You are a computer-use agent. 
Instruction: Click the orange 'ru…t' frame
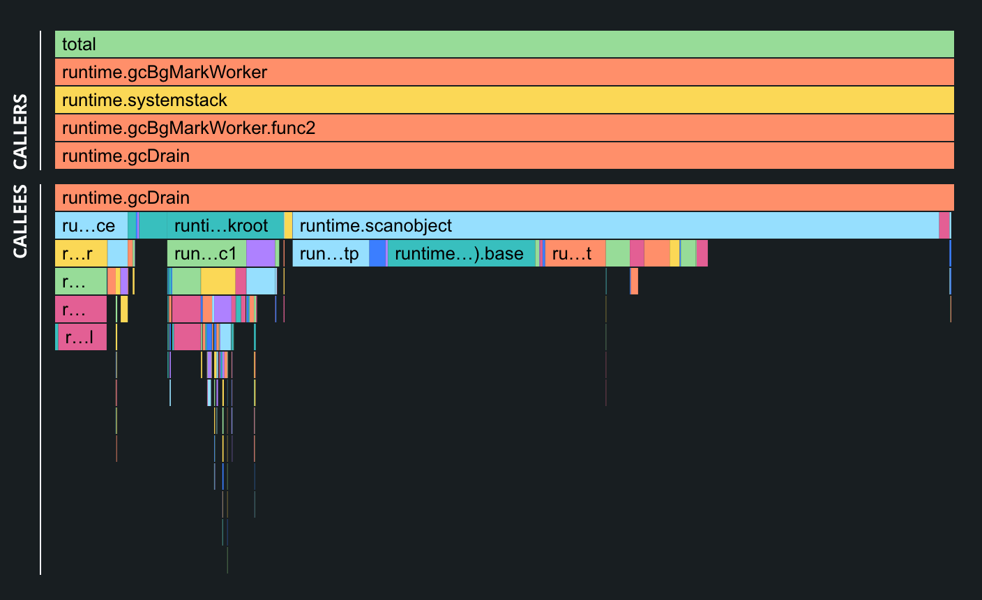tap(575, 253)
